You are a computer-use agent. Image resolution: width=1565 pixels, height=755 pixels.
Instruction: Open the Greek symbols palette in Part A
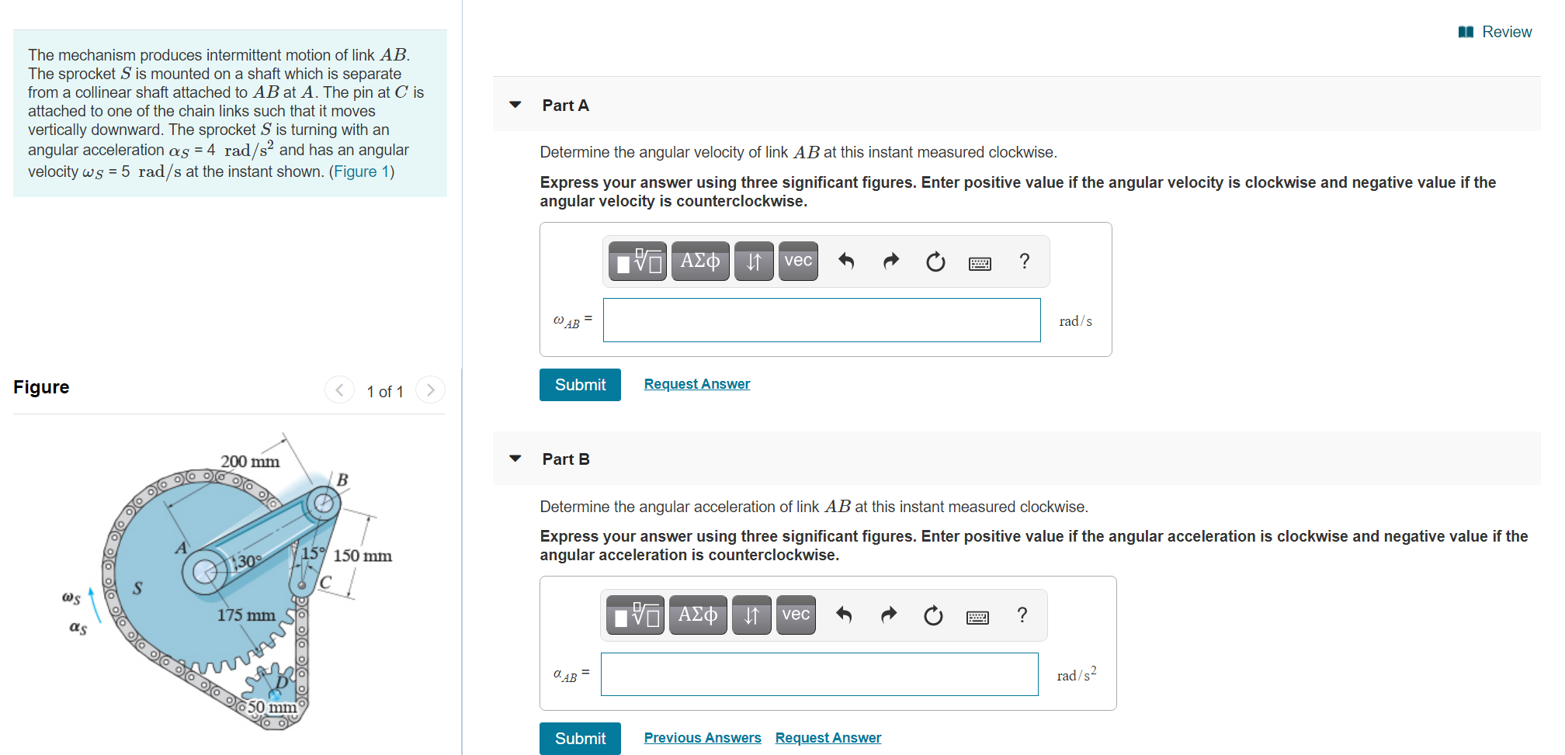[699, 261]
